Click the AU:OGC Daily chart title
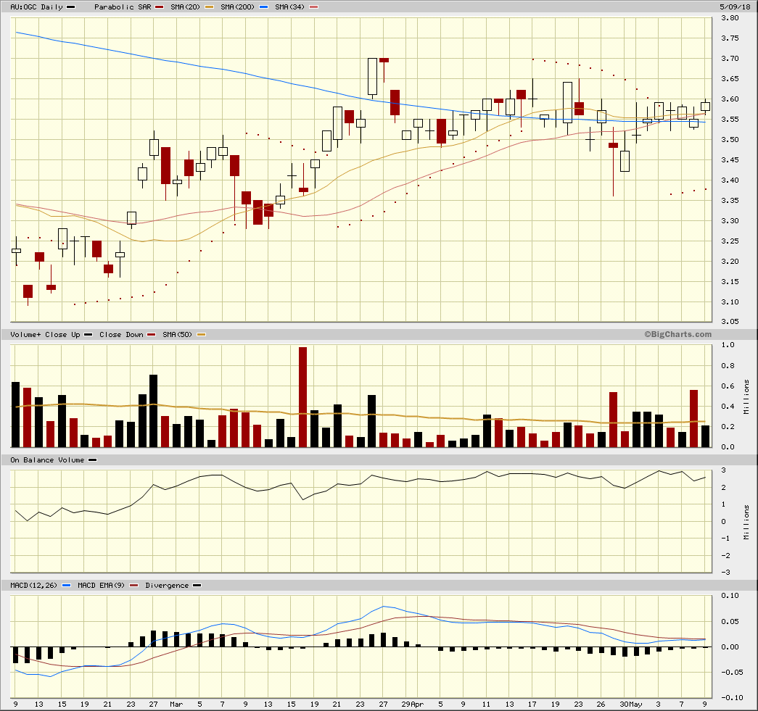This screenshot has height=711, width=758. coord(36,7)
